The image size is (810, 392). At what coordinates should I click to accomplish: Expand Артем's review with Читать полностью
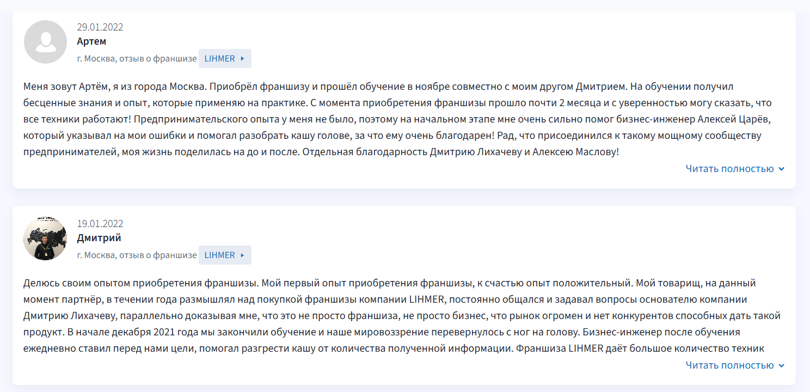coord(735,169)
